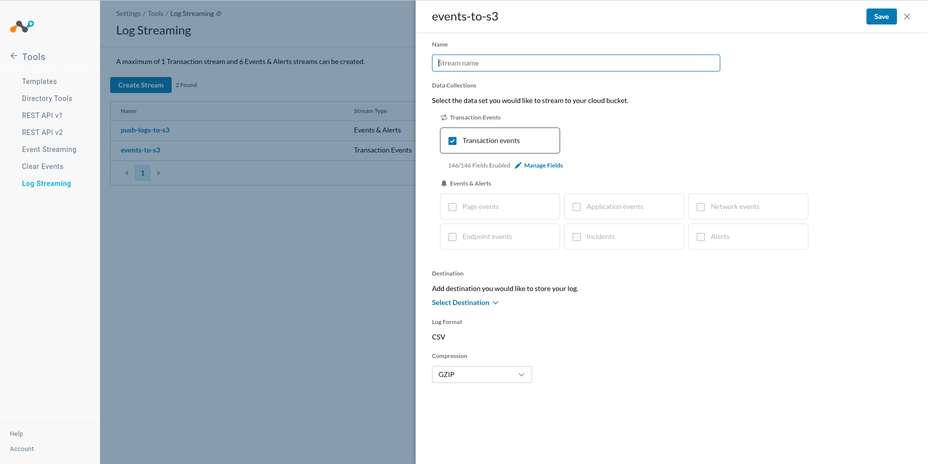Click the pencil icon next to Manage Fields
928x464 pixels.
click(518, 165)
